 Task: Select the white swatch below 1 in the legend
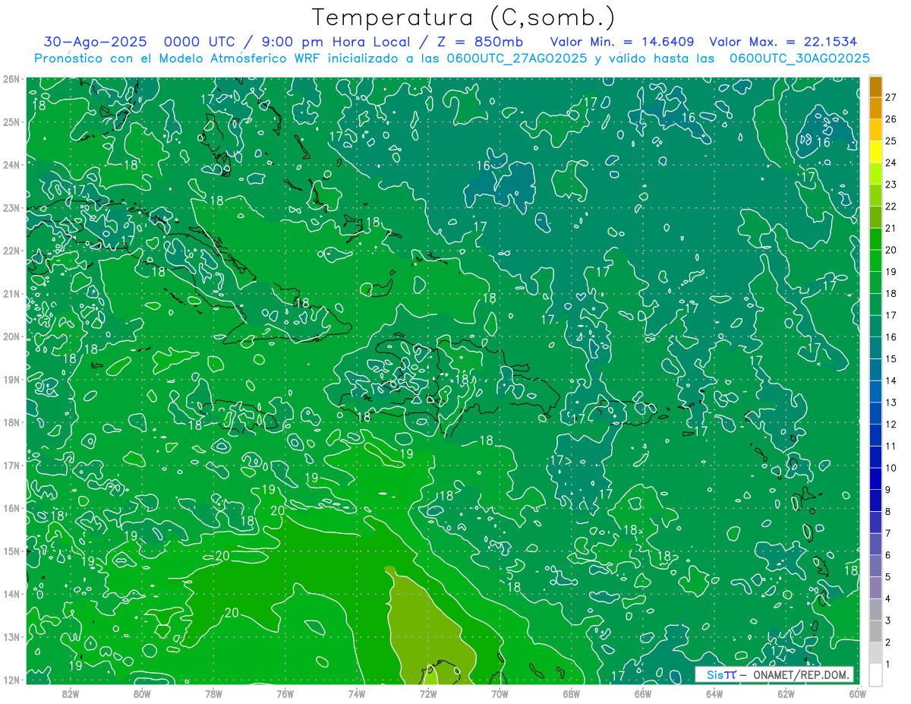(875, 674)
